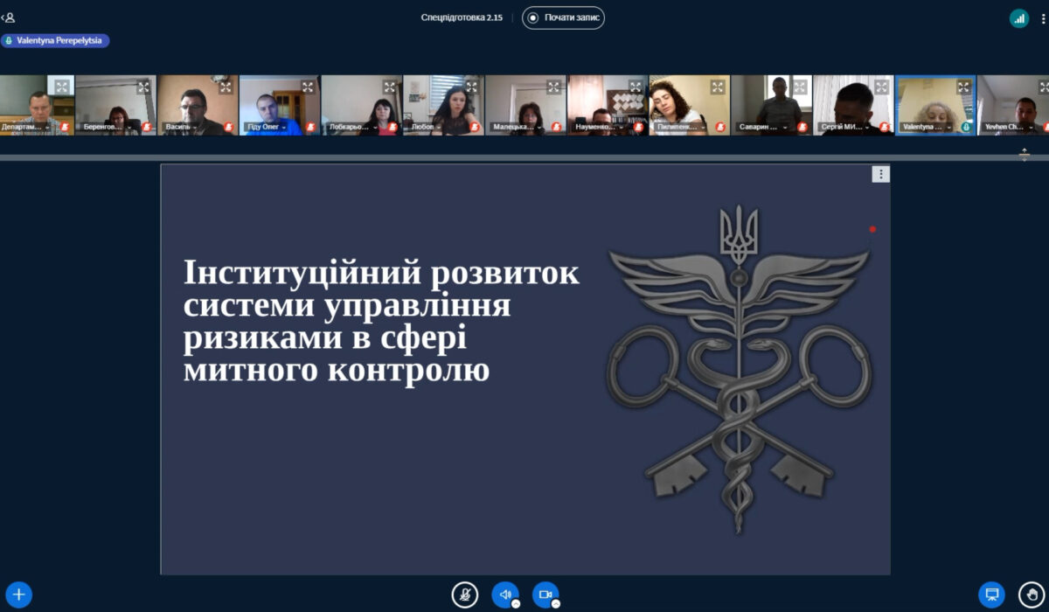Open the blue plus actions menu
The width and height of the screenshot is (1049, 612).
click(x=19, y=595)
